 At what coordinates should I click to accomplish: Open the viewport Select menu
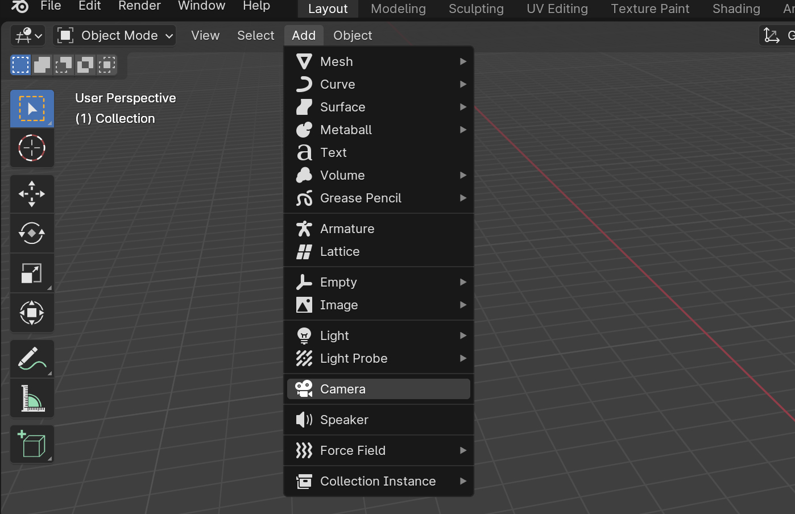click(x=256, y=36)
